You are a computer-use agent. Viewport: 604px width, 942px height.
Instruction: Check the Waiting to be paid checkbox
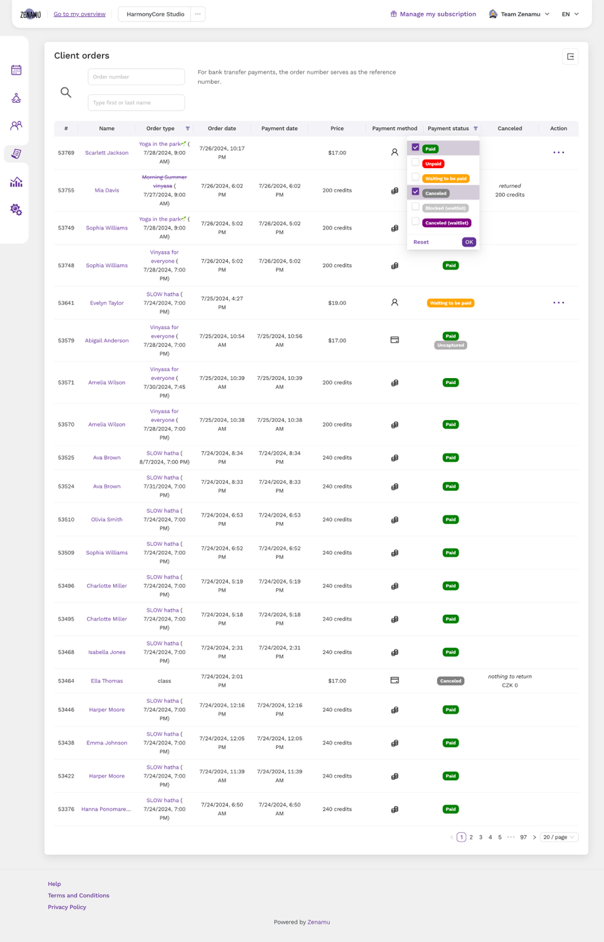click(416, 177)
